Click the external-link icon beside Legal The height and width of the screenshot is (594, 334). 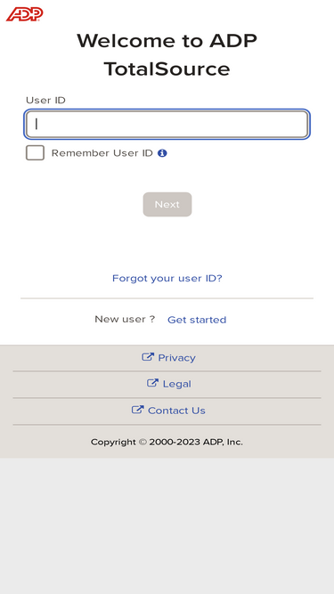click(152, 383)
